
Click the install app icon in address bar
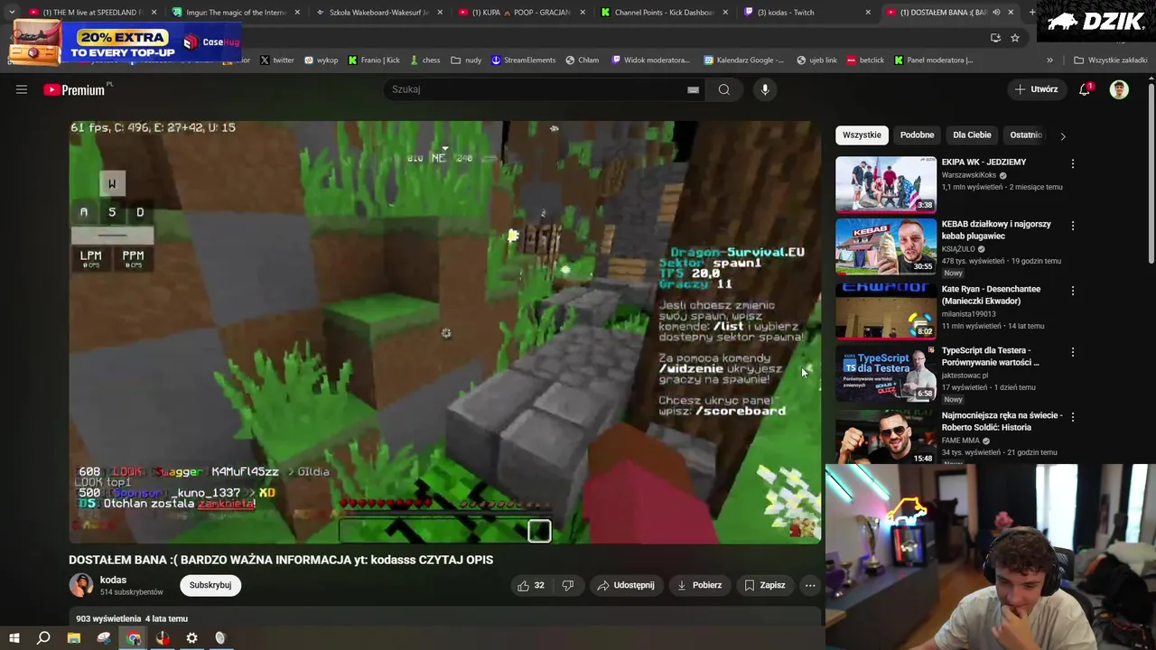click(995, 38)
